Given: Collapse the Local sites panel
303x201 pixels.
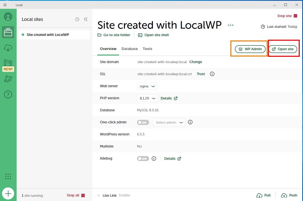Looking at the screenshot, I should coord(86,19).
